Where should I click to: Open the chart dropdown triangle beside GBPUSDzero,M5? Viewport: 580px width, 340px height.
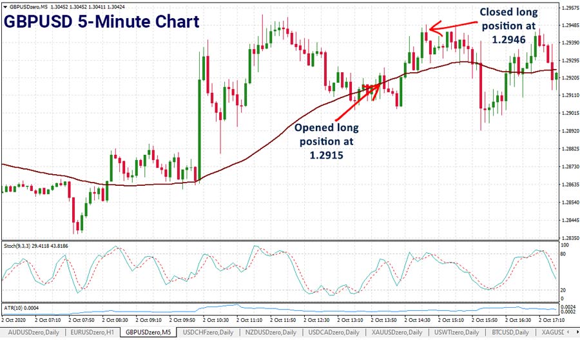point(5,6)
